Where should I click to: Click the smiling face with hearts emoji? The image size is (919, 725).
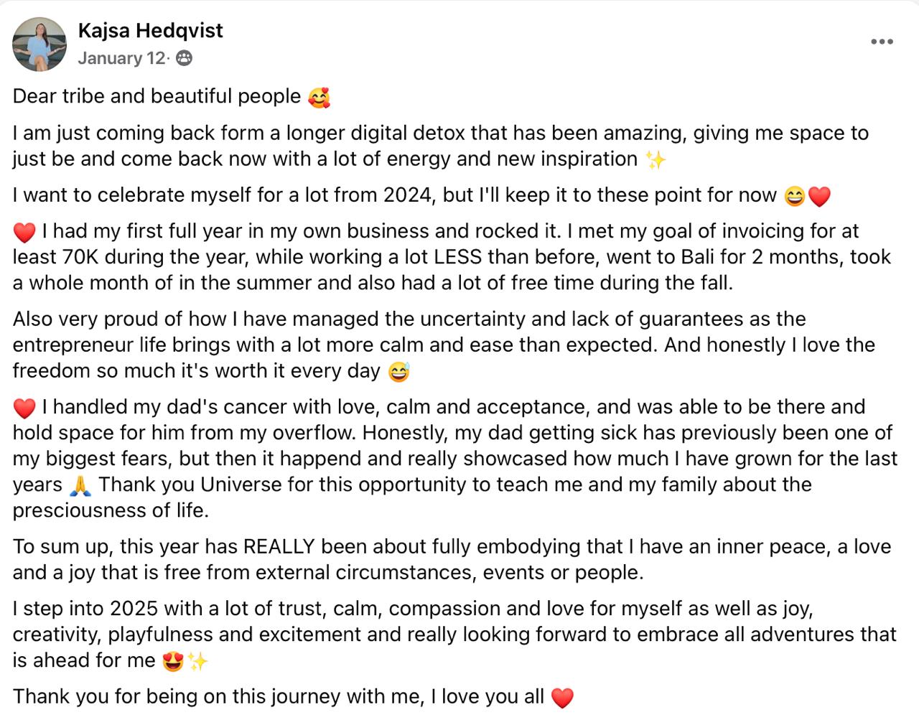319,97
